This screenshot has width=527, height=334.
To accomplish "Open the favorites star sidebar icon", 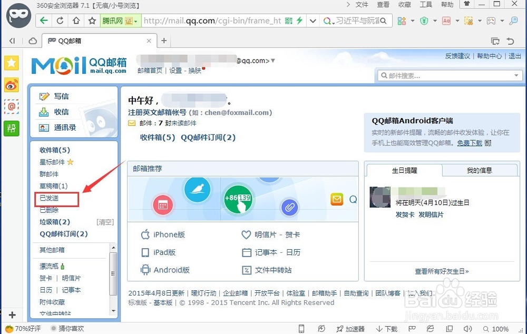I will coord(12,63).
